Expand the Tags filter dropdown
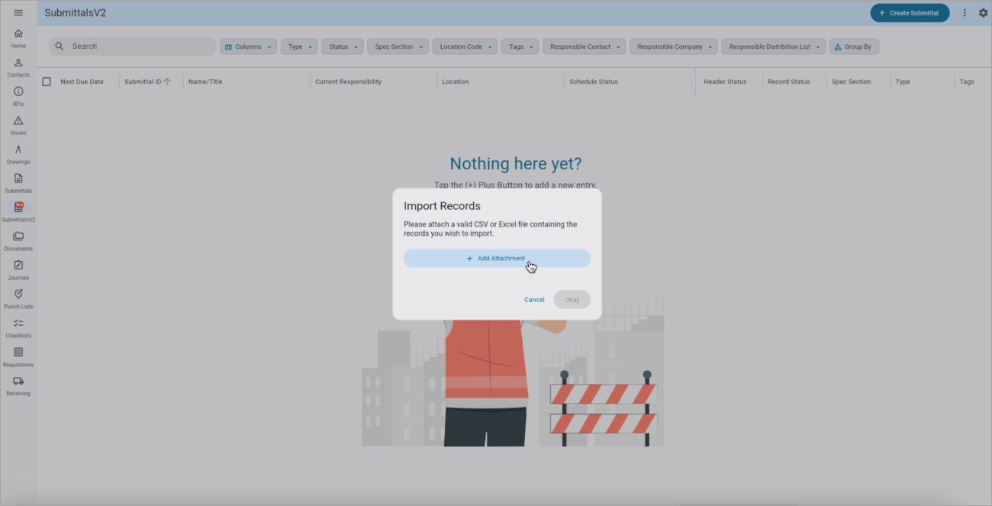 click(520, 47)
